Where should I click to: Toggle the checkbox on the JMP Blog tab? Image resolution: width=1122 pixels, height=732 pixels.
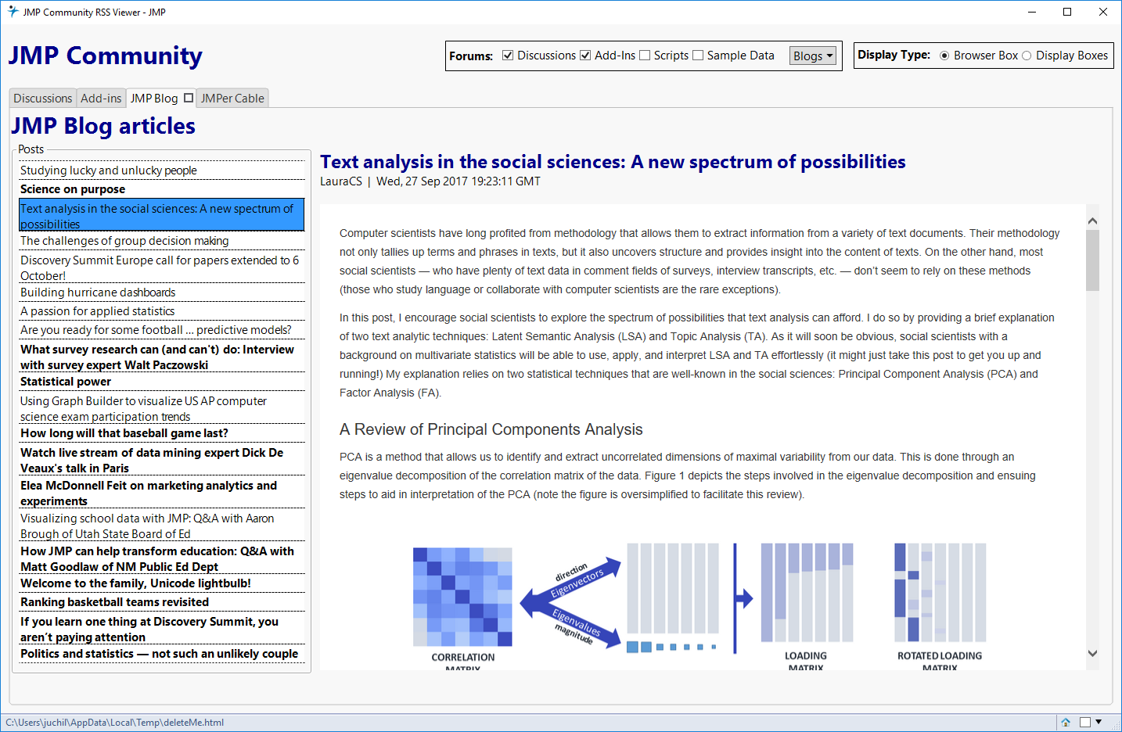(188, 98)
